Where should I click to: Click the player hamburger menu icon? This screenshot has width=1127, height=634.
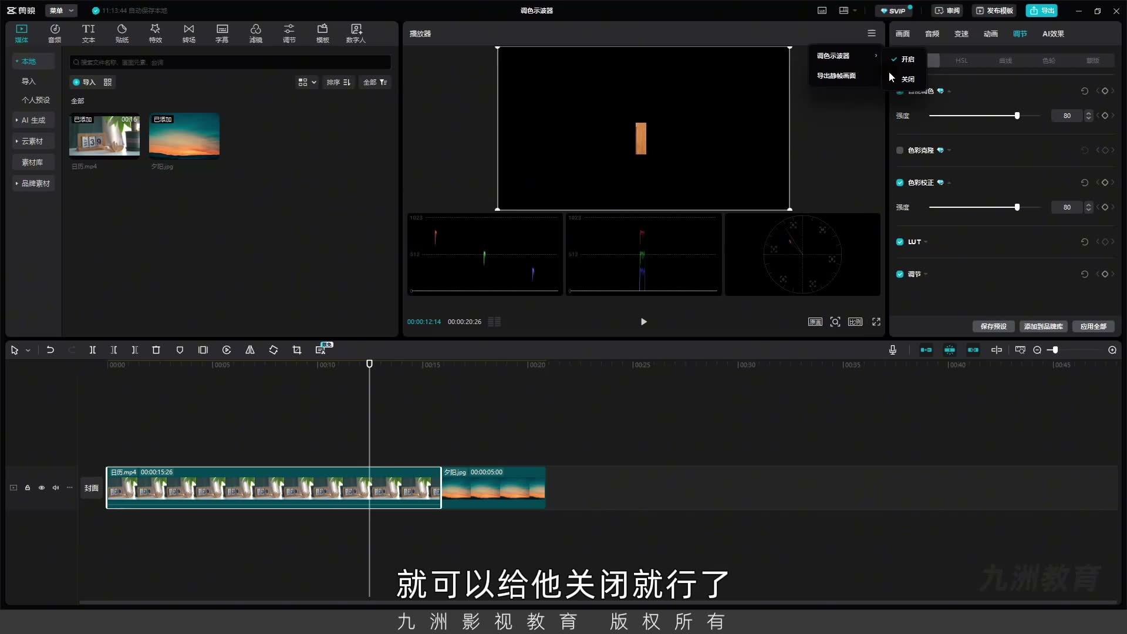point(872,33)
